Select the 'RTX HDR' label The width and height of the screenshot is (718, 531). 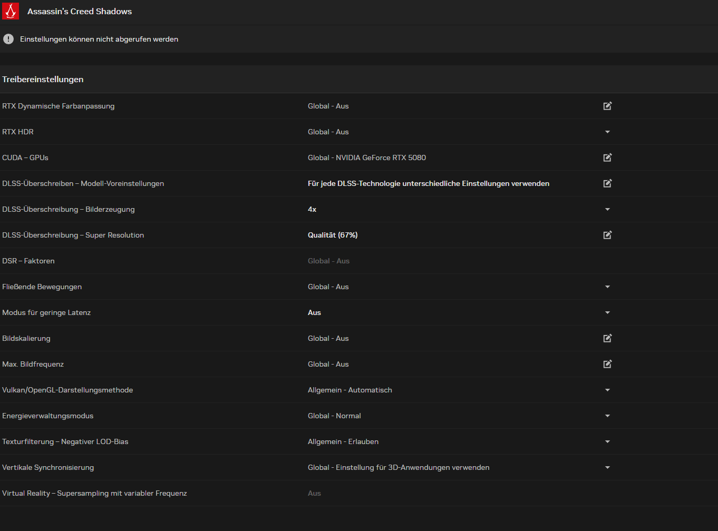(x=18, y=132)
